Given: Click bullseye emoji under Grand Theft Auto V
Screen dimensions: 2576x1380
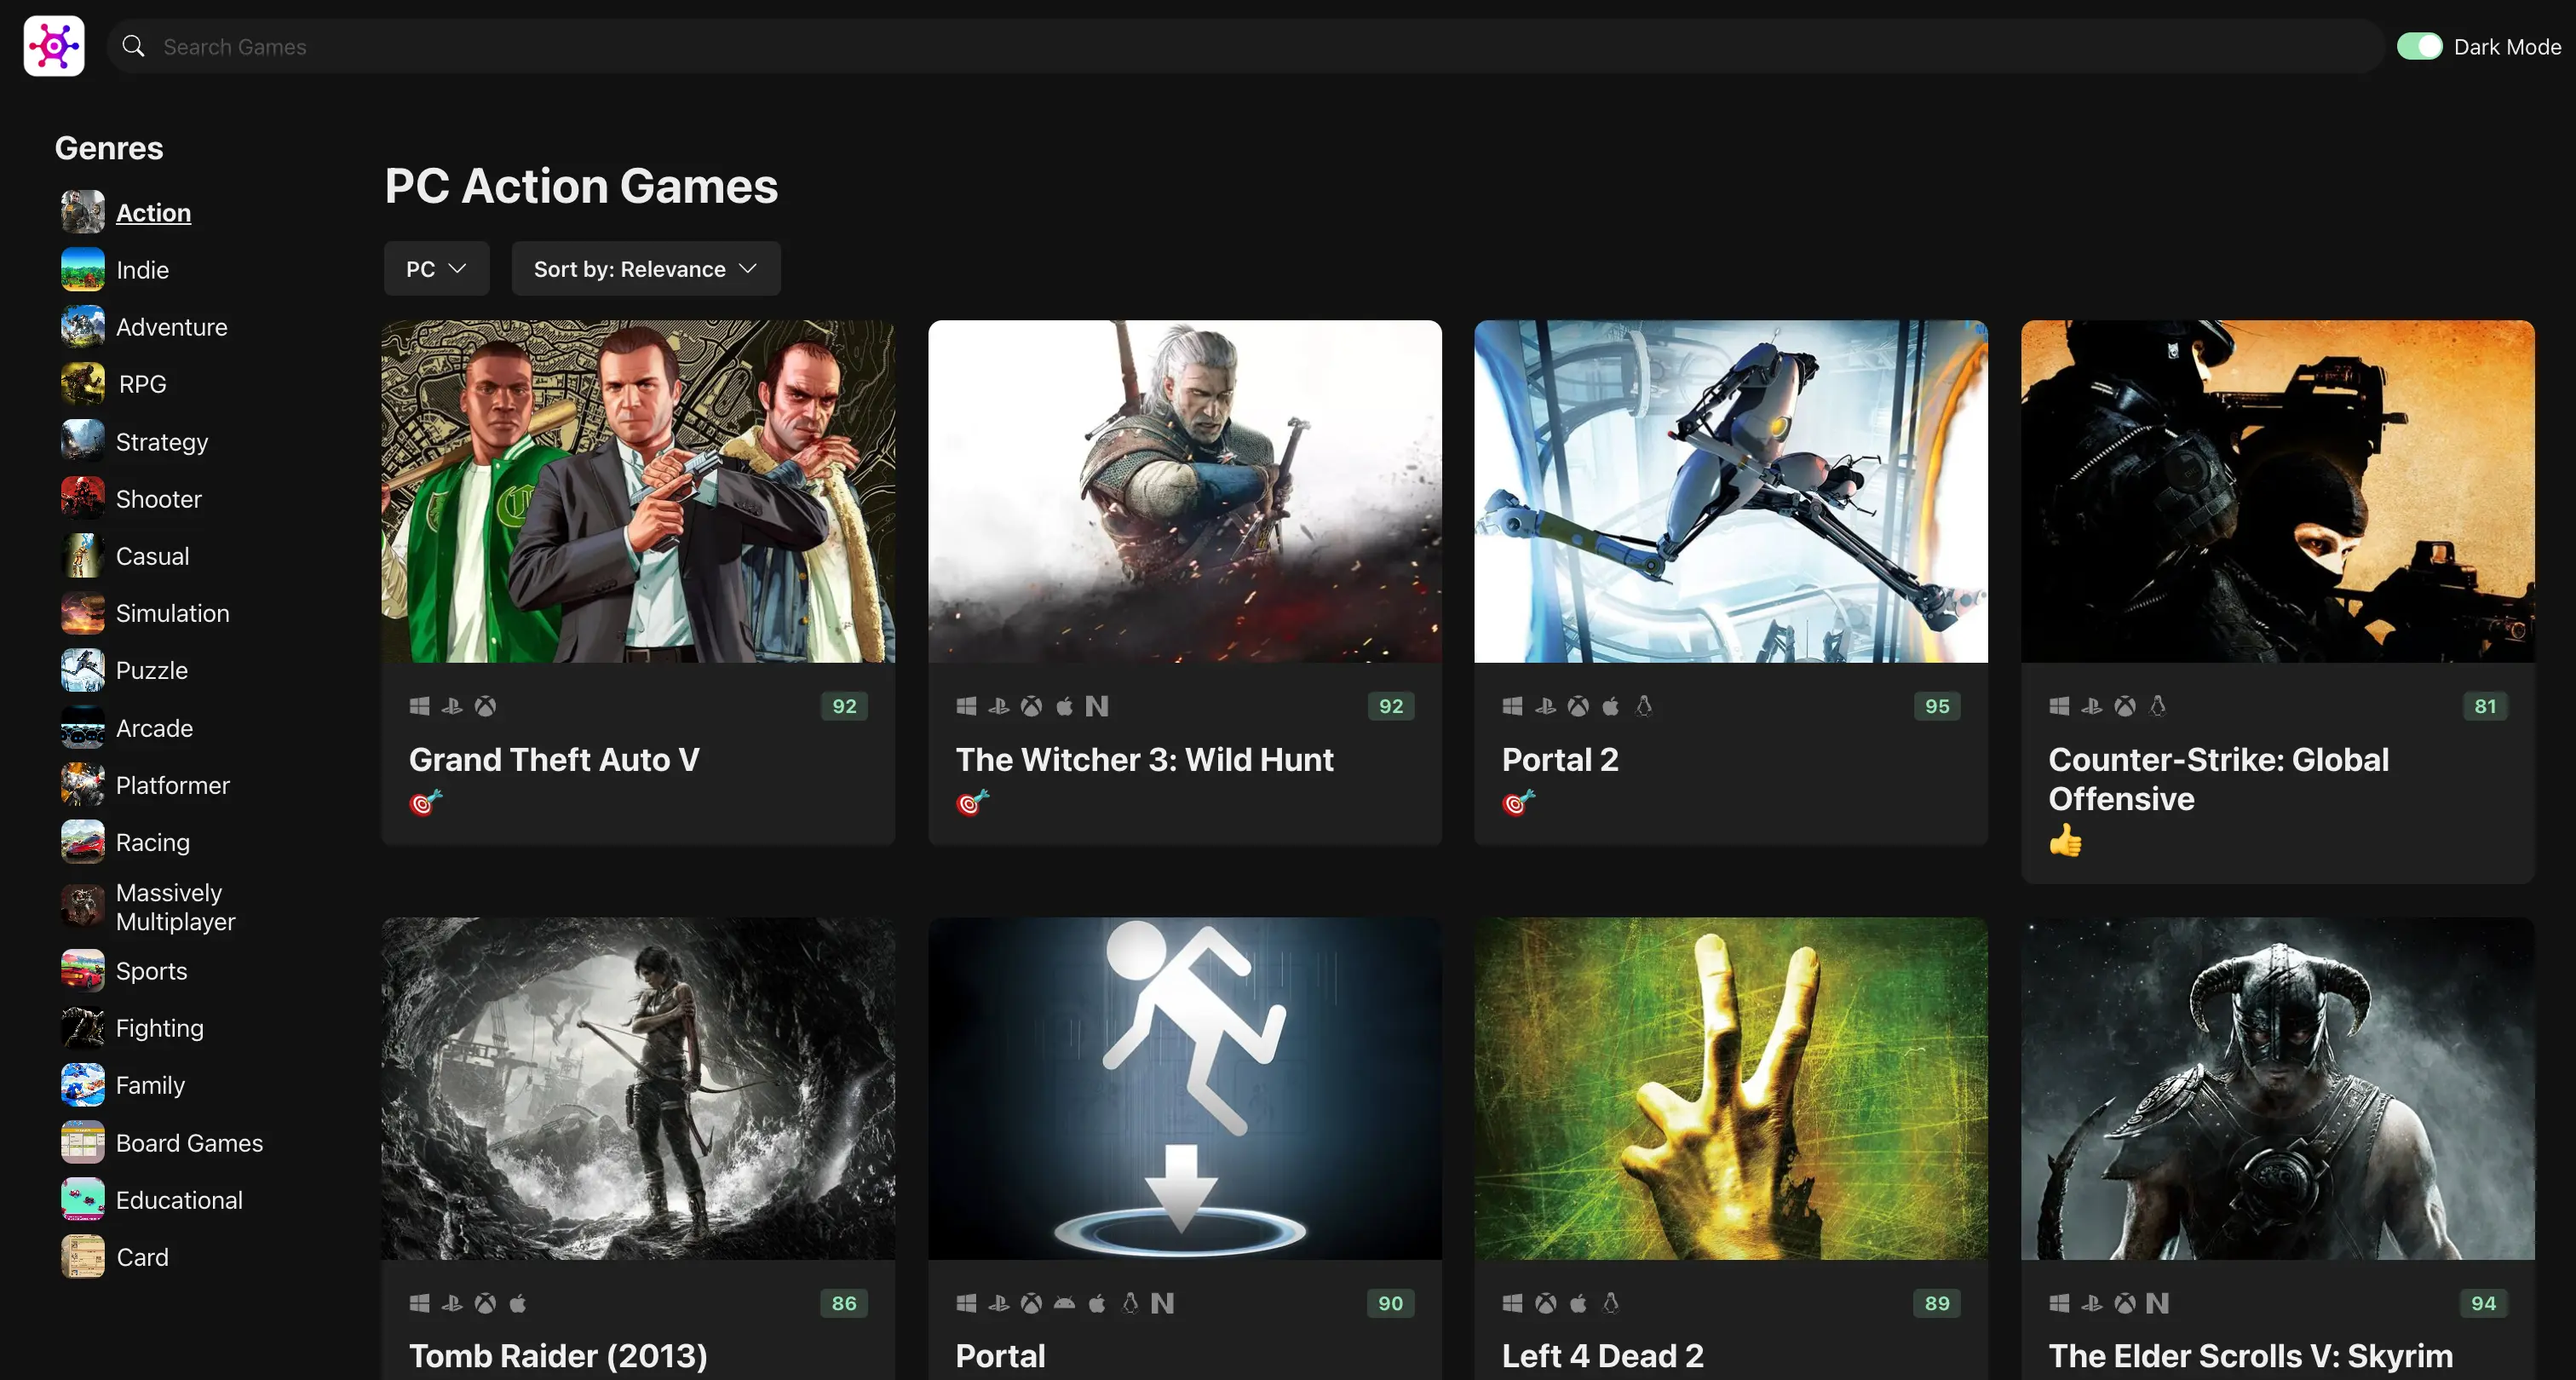Looking at the screenshot, I should click(x=425, y=802).
